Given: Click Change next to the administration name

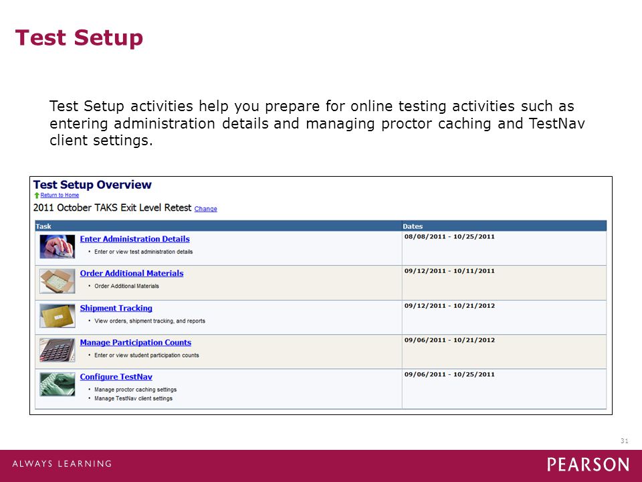Looking at the screenshot, I should [205, 209].
